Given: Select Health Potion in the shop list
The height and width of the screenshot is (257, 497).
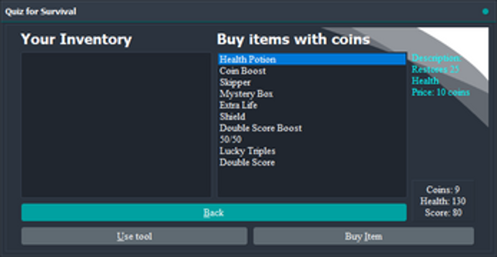Looking at the screenshot, I should click(x=247, y=59).
